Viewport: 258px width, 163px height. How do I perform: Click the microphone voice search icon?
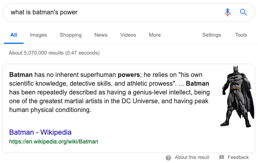coord(228,12)
